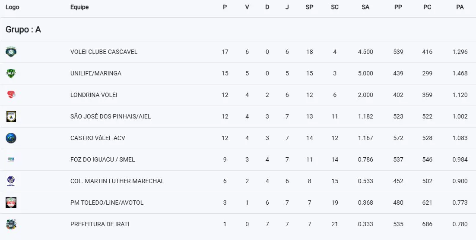
Task: Open the UNILIFE/MARINGA team name
Action: coord(96,74)
